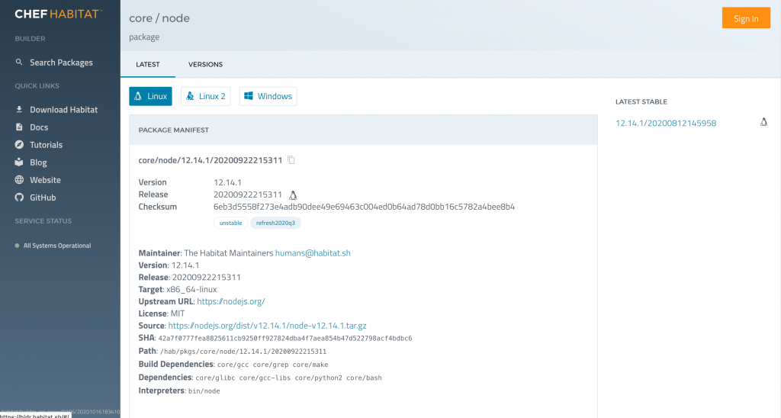Open the node-v12.14.1.tar.gz source link
The width and height of the screenshot is (781, 418).
click(x=268, y=326)
